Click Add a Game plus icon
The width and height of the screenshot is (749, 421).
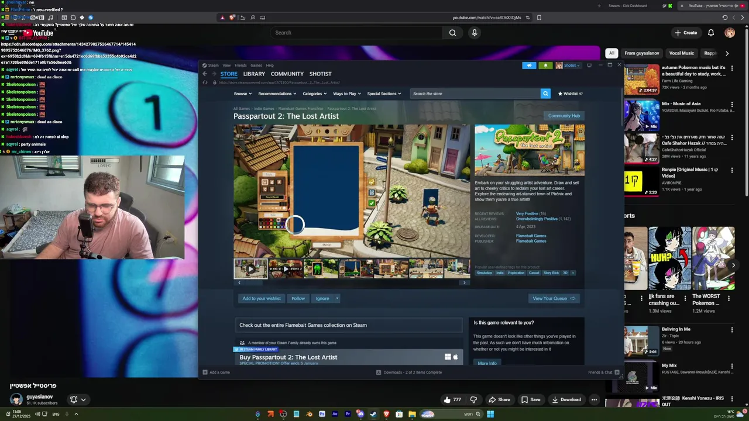[x=205, y=372]
